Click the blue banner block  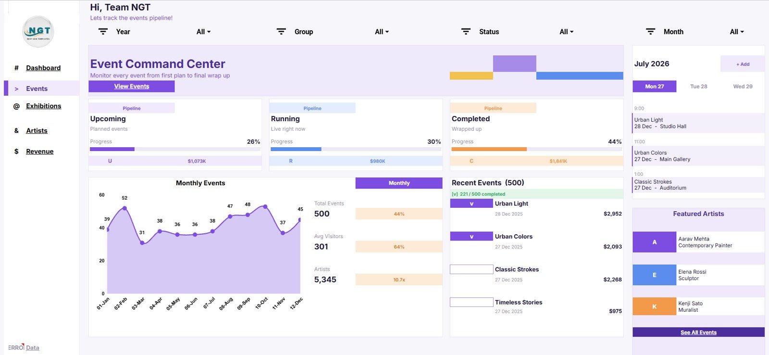click(x=580, y=76)
